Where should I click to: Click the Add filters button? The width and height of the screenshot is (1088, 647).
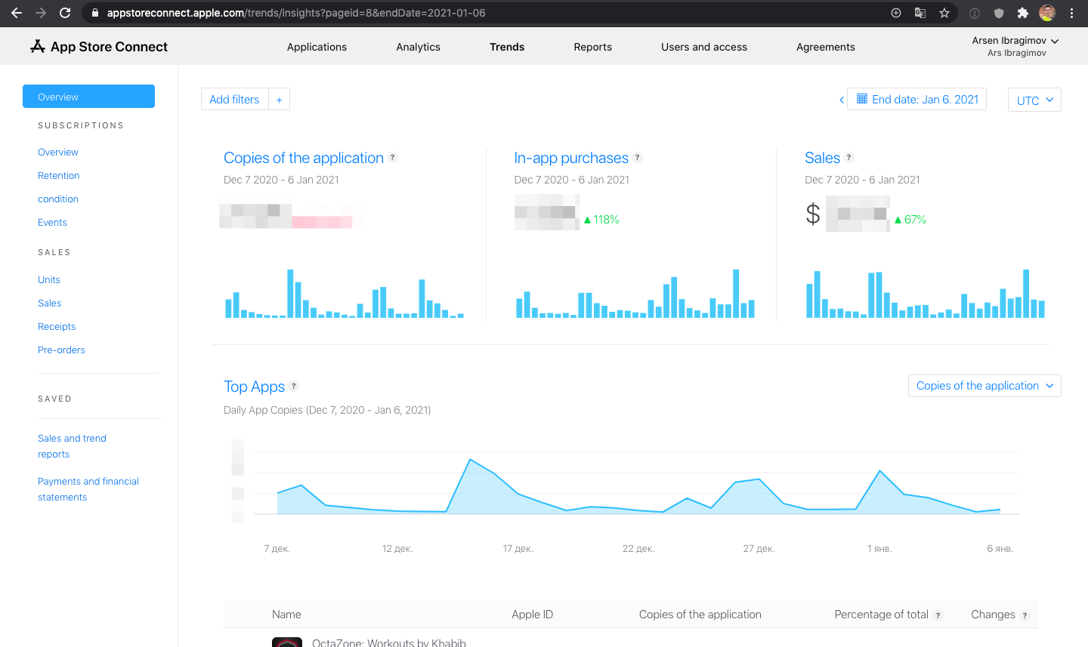(235, 100)
